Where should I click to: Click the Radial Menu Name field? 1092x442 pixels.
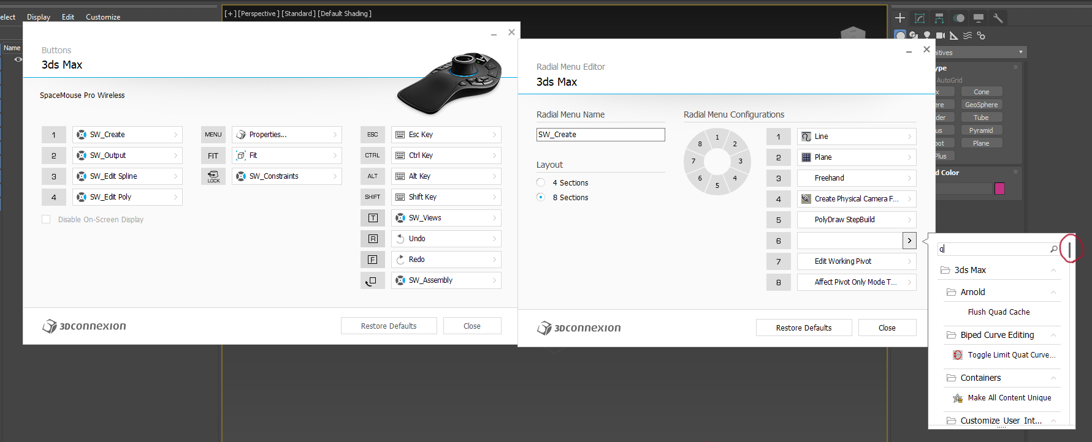click(601, 135)
